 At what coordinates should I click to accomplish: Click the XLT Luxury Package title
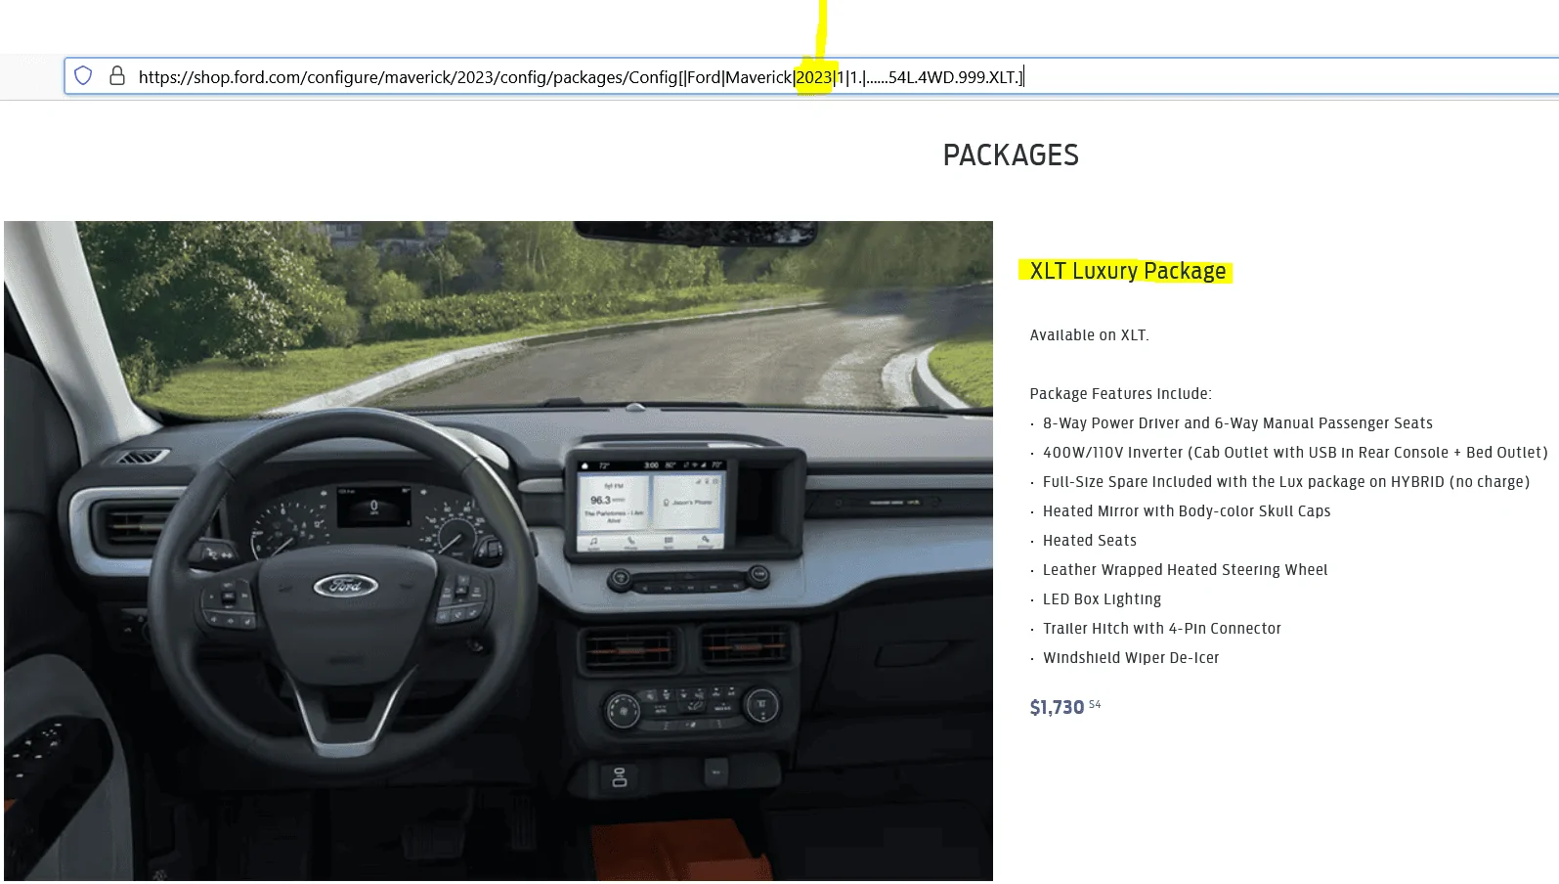point(1128,271)
